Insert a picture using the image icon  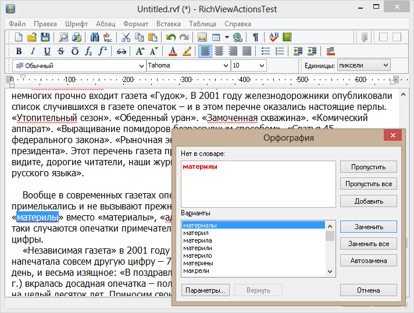tap(202, 37)
